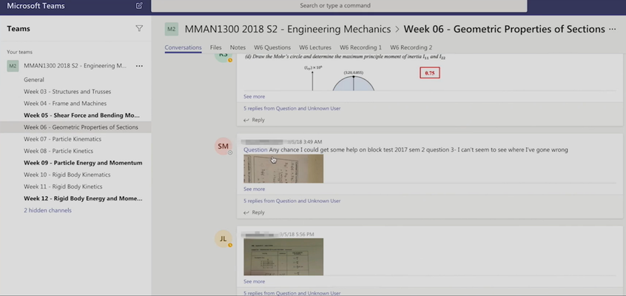
Task: Expand See more on JL's post
Action: (254, 282)
